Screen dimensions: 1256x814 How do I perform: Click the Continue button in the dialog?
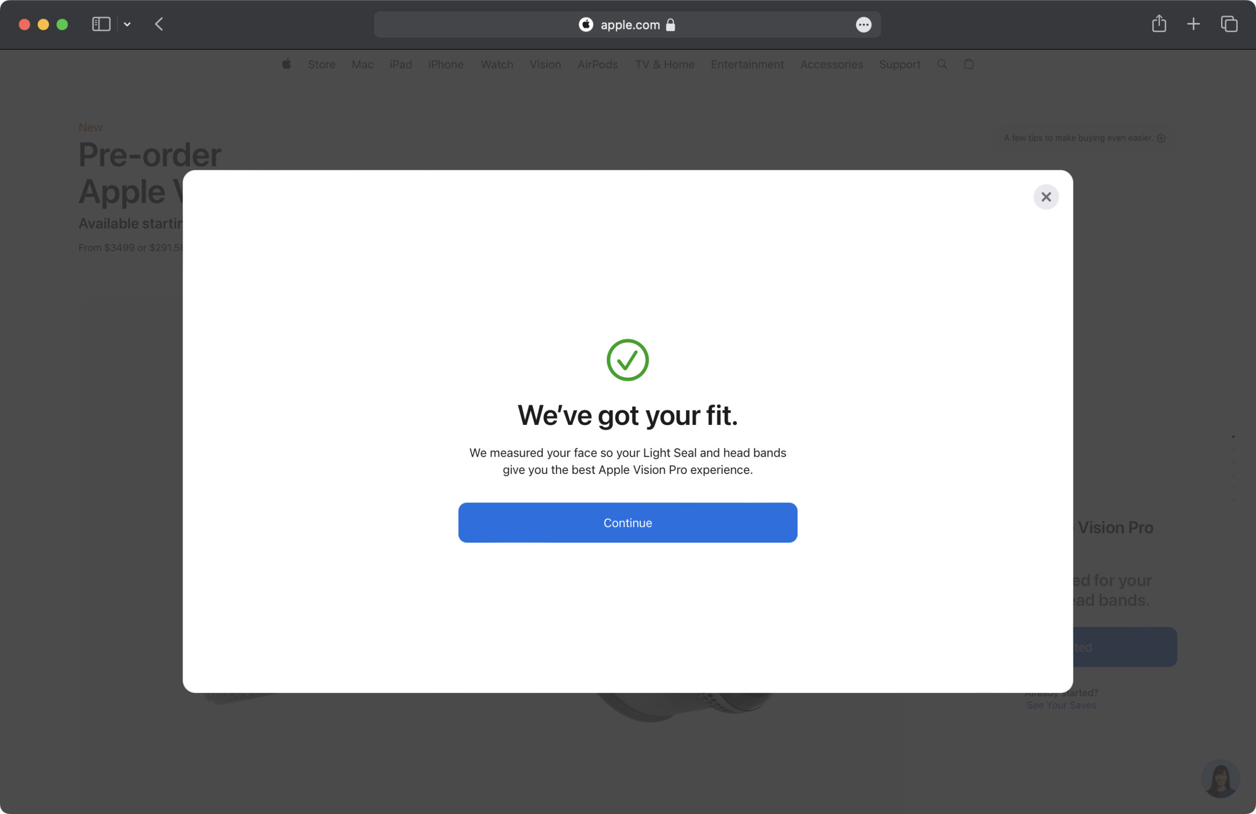pos(628,523)
